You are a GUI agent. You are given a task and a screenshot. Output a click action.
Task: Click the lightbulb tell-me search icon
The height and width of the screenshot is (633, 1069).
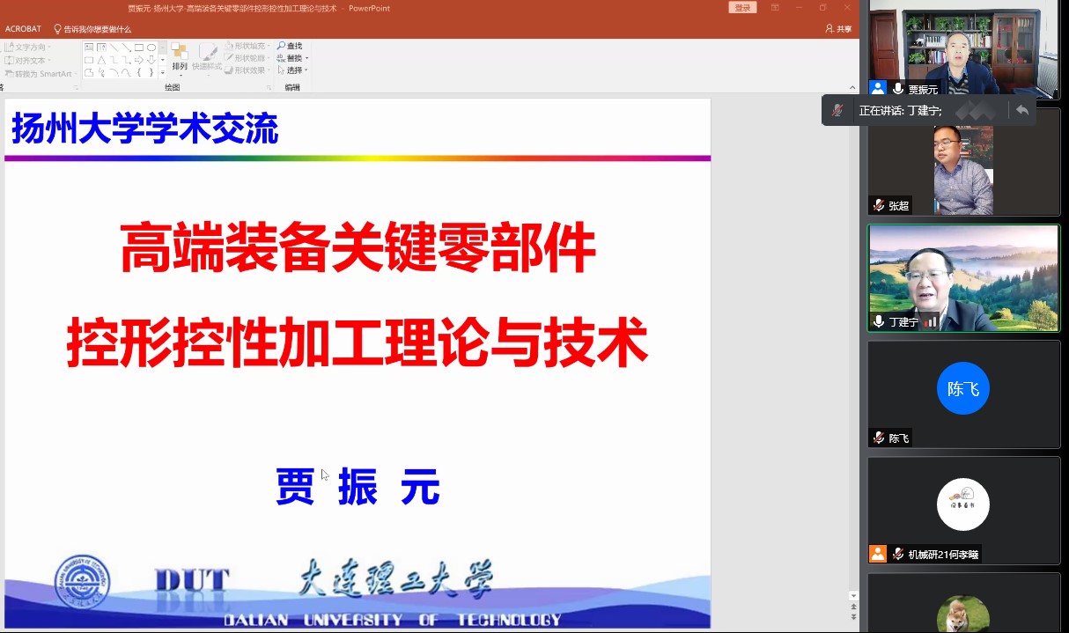tap(57, 29)
